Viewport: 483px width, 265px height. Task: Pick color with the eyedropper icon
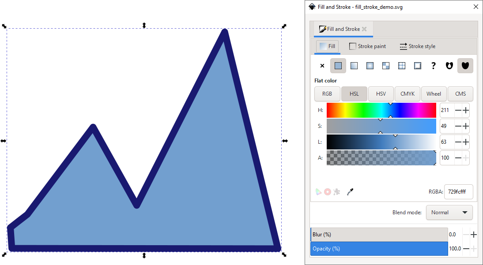click(x=350, y=192)
